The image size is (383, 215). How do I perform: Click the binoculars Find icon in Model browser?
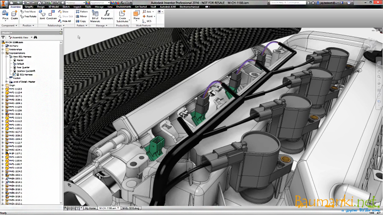tap(35, 37)
